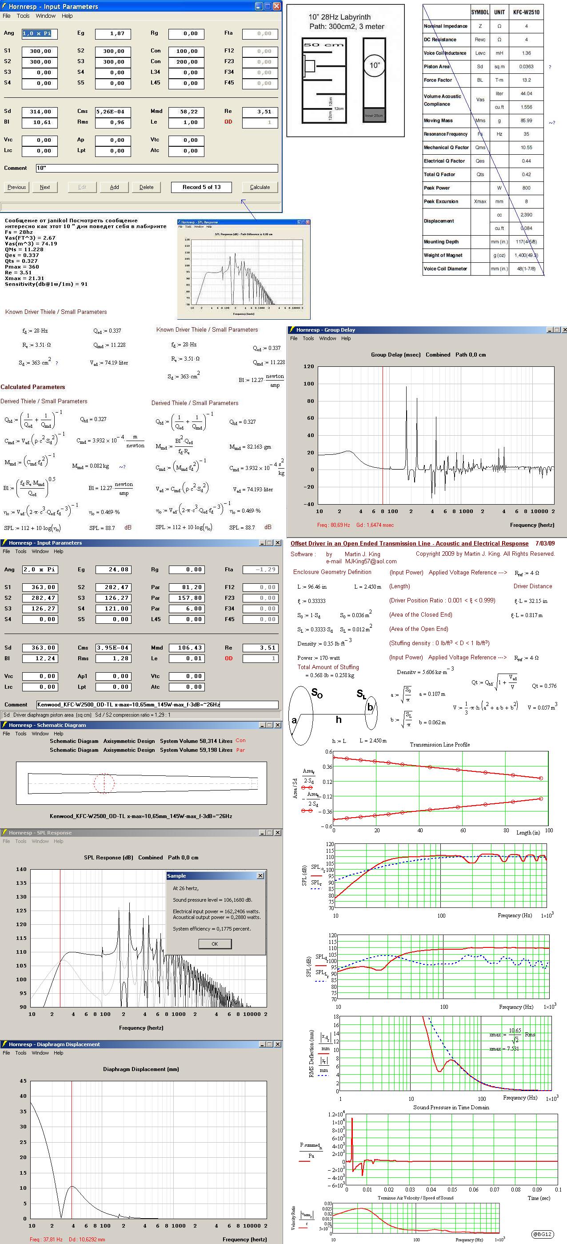Click the Bl field showing 10,61
Viewport: 567px width, 1244px height.
point(40,122)
